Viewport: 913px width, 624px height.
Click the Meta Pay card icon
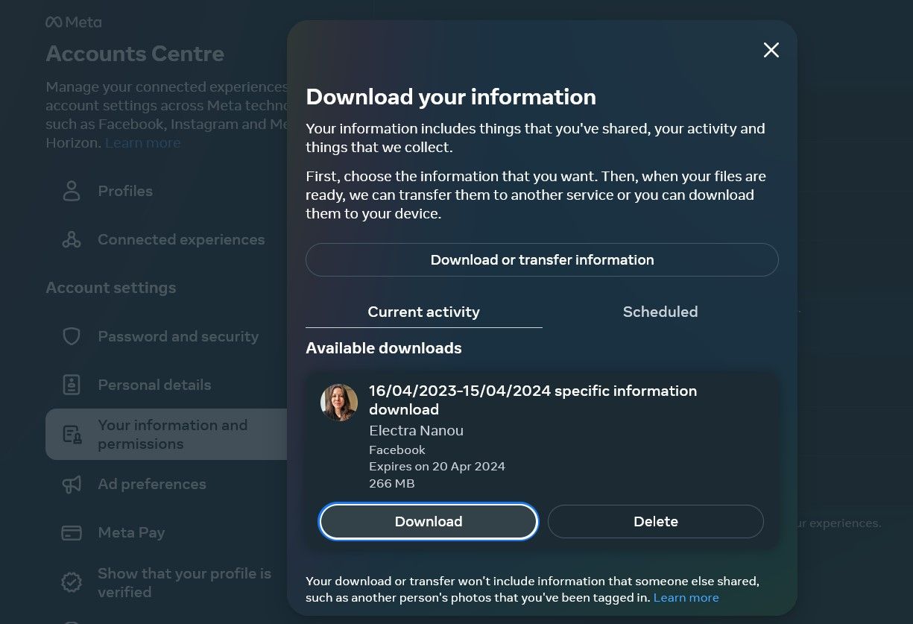(71, 532)
